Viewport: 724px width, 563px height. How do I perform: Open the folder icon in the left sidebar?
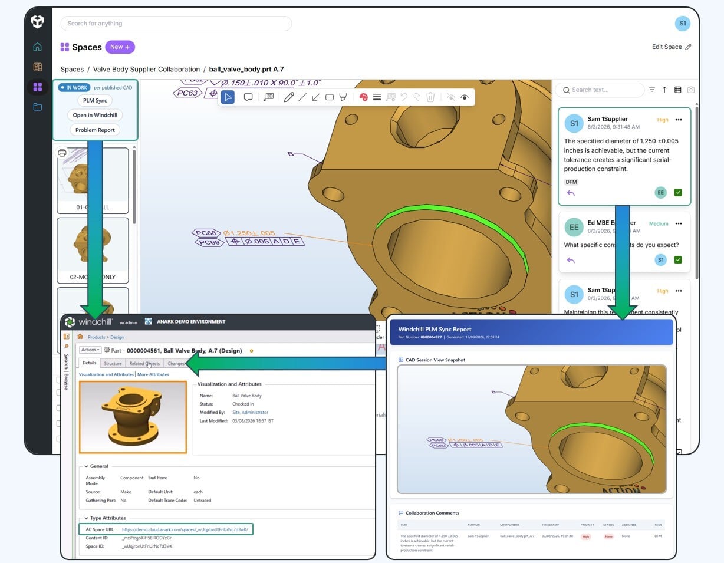(x=38, y=107)
